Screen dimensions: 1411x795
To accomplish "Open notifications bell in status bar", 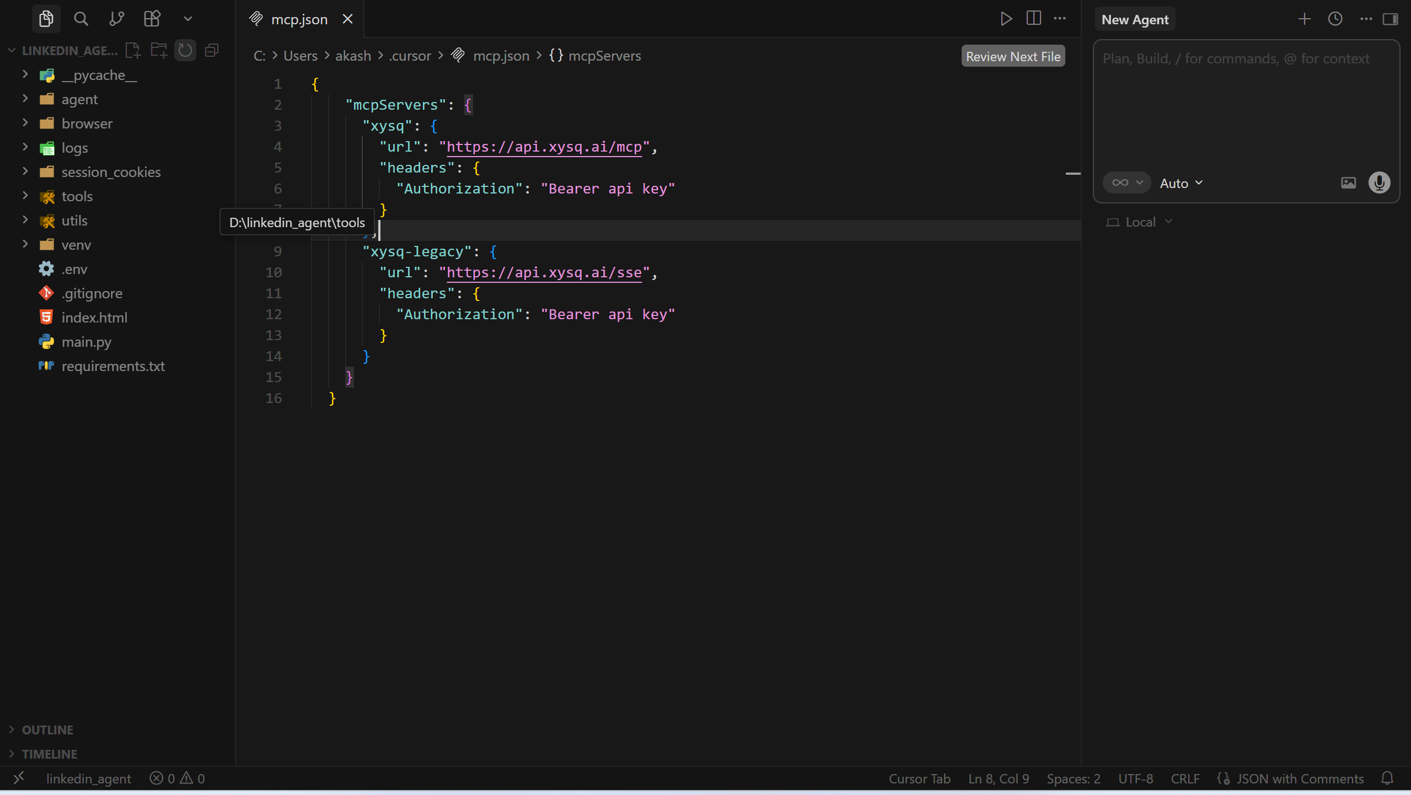I will [1387, 778].
